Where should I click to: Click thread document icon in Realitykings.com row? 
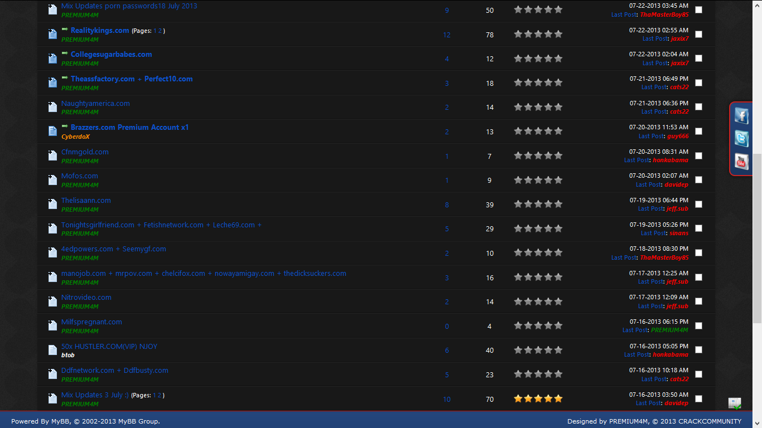[52, 34]
